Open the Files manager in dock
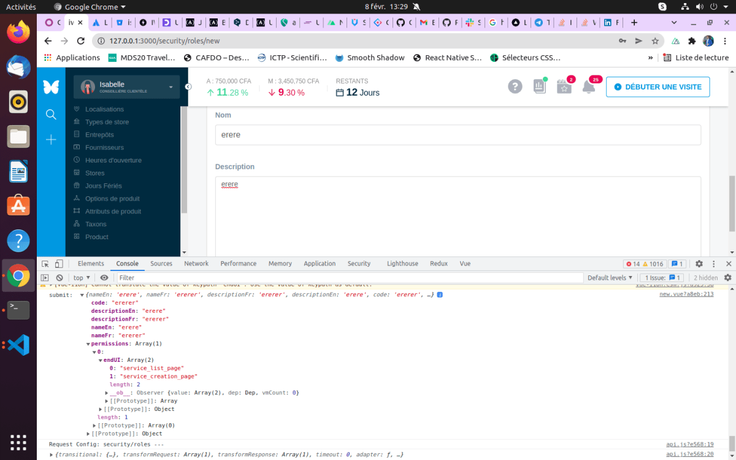Screen dimensions: 736x460 tap(18, 136)
